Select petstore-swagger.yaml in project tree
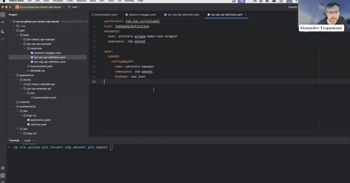 click(x=47, y=53)
